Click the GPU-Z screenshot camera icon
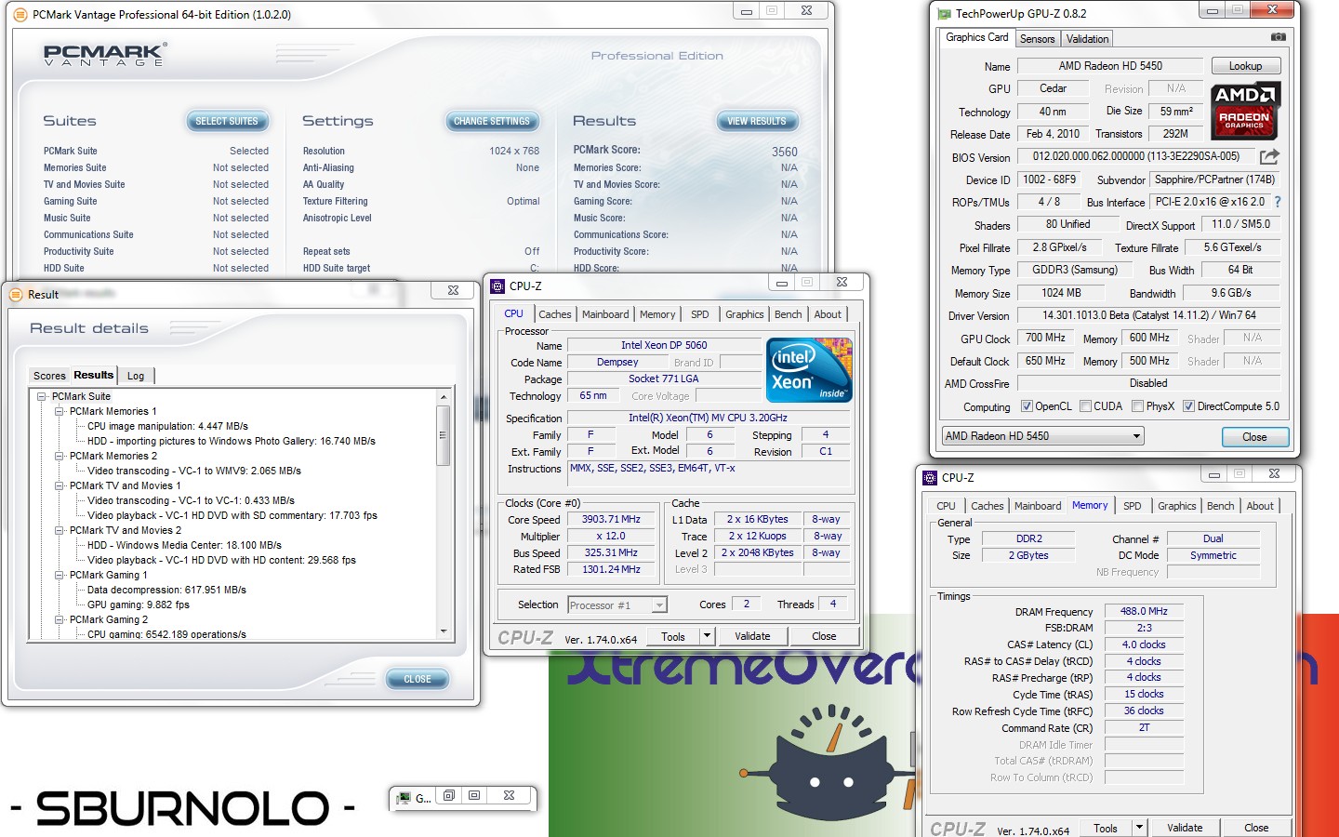Viewport: 1339px width, 837px height. (x=1279, y=37)
